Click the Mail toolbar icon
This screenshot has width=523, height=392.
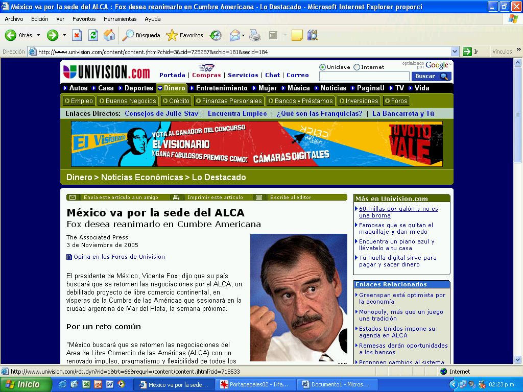click(x=234, y=35)
